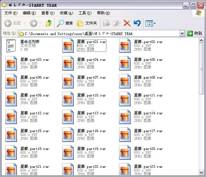The height and width of the screenshot is (177, 206).
Task: Select the 星藤.part16.rar image icon
Action: [x=68, y=135]
